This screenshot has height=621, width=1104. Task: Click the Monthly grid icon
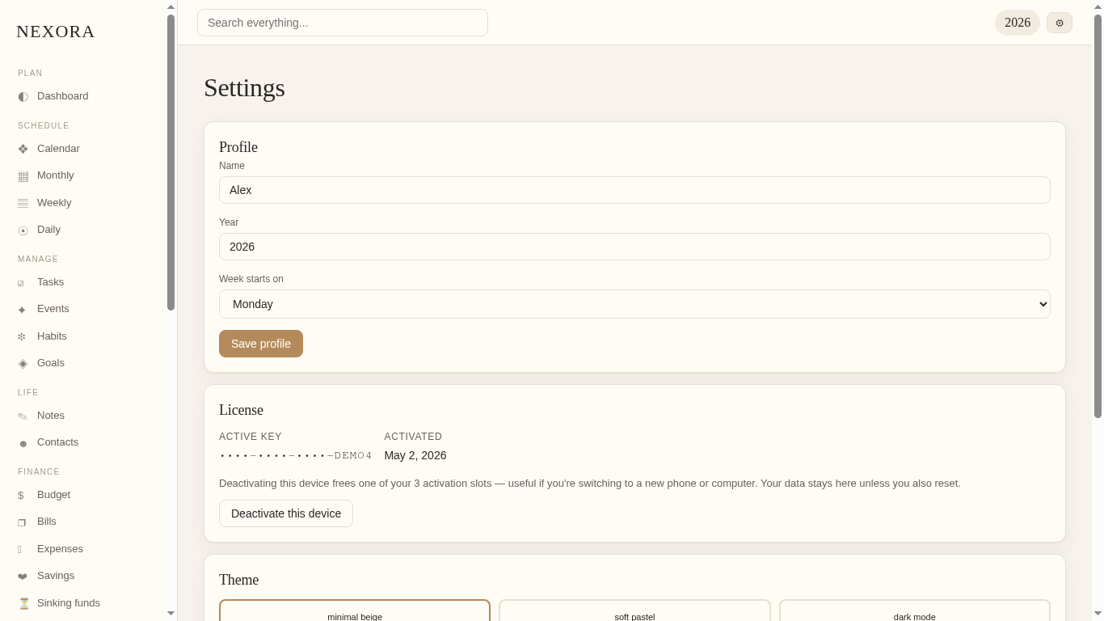(x=23, y=176)
